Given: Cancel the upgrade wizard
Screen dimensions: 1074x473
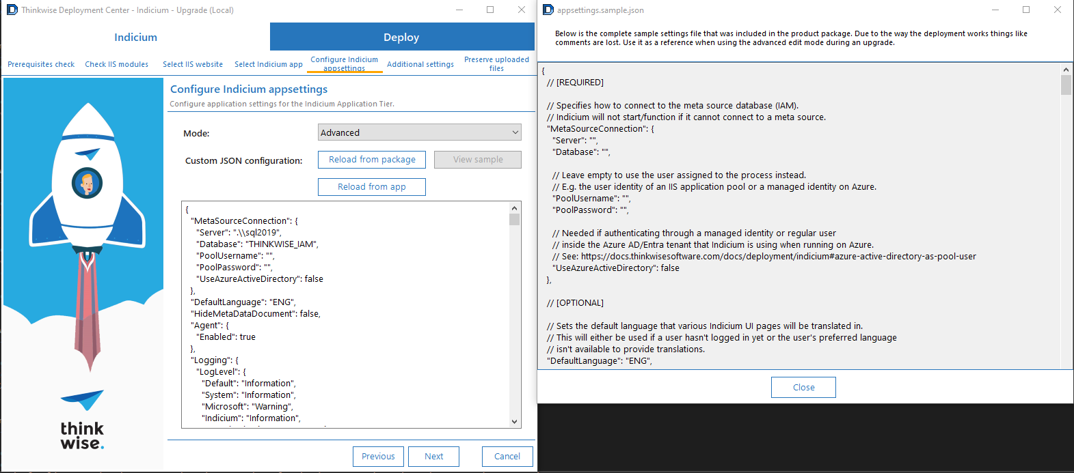Looking at the screenshot, I should 507,457.
